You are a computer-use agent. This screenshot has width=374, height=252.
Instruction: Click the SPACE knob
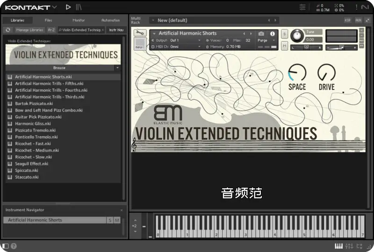(x=297, y=73)
